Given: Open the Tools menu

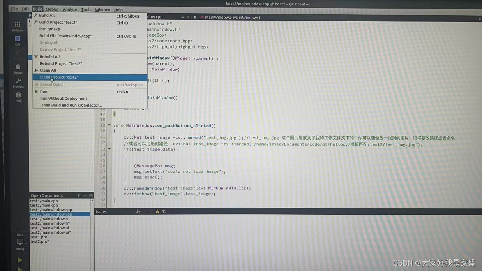Looking at the screenshot, I should tap(86, 9).
